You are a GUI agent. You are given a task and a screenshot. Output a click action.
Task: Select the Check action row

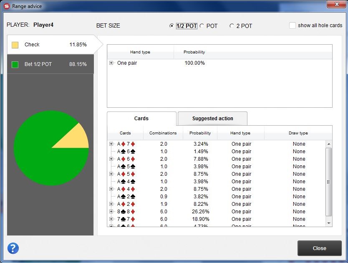50,45
